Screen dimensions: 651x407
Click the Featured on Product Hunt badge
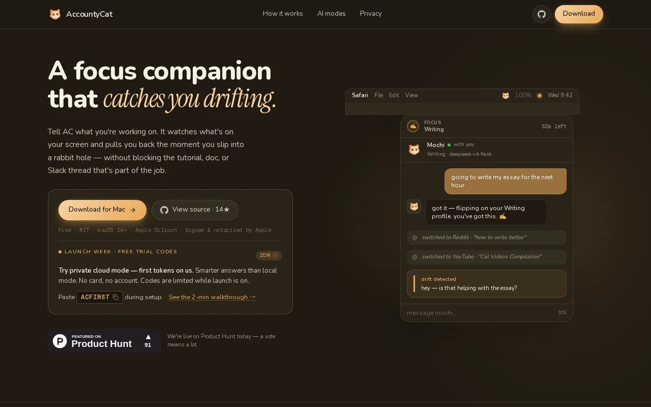click(104, 341)
